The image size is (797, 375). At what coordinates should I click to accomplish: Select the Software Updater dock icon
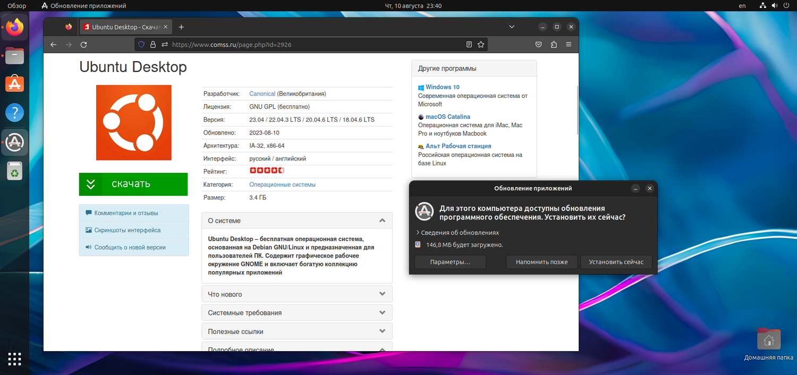click(x=15, y=142)
